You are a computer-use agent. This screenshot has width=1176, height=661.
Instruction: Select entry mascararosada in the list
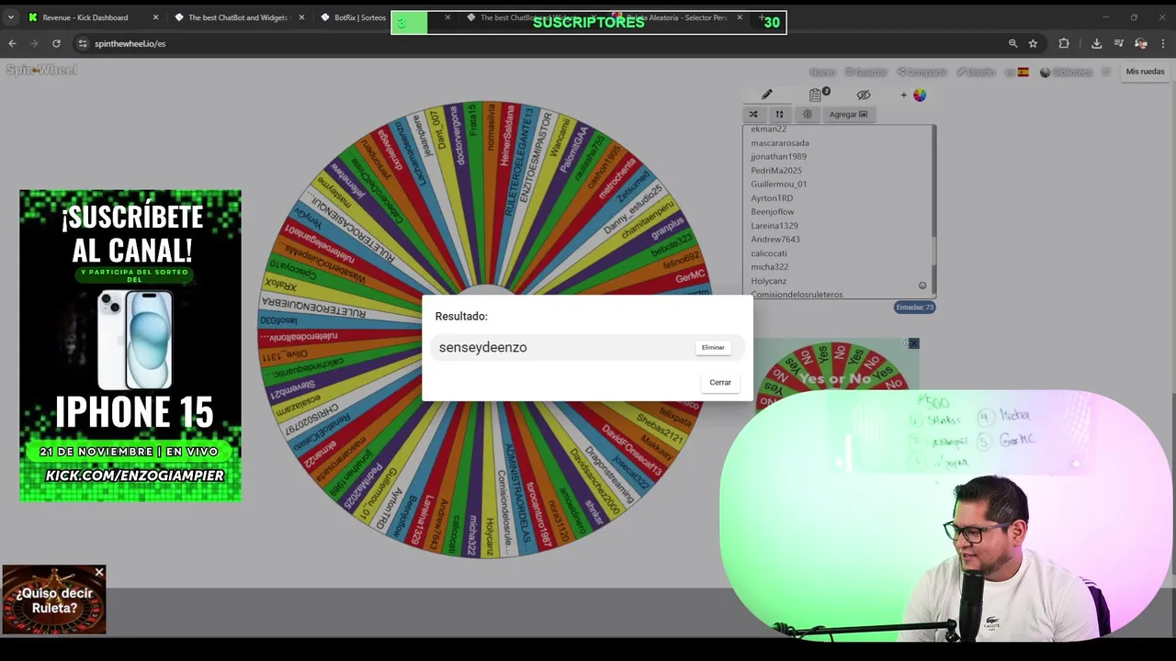pos(780,142)
